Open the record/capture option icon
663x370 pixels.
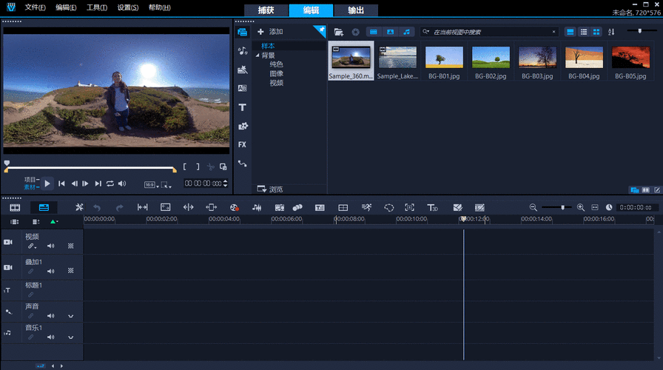(234, 208)
